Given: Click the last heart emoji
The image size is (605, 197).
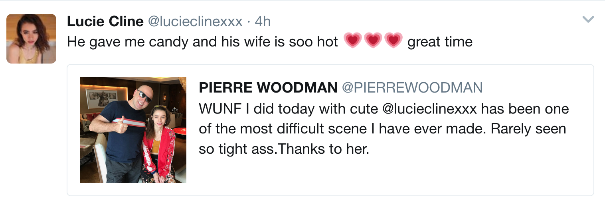Looking at the screenshot, I should [393, 41].
